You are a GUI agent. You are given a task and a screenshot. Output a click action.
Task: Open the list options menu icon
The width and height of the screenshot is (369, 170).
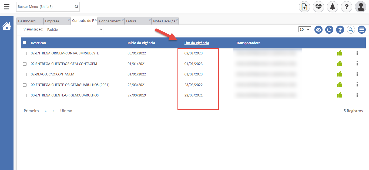361,30
